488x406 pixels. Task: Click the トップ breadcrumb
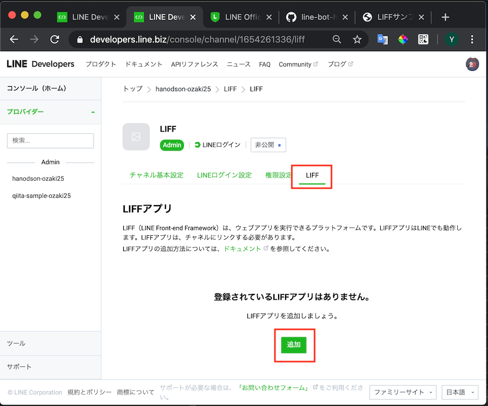(133, 89)
